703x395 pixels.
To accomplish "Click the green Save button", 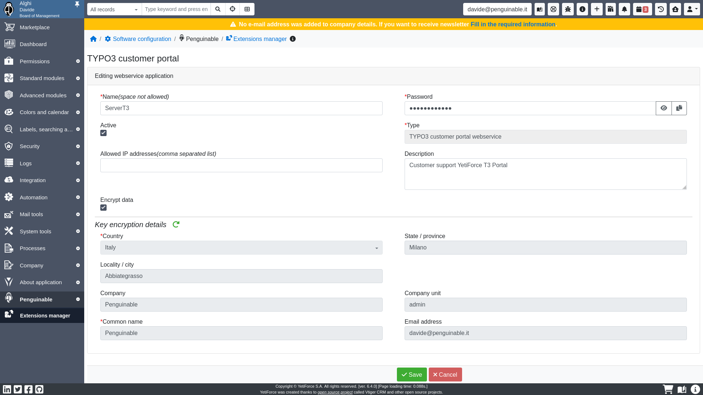I will (412, 375).
